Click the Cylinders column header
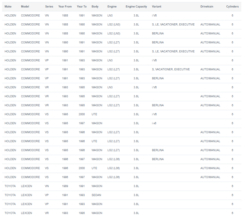Image resolution: width=244 pixels, height=223 pixels. pos(232,7)
